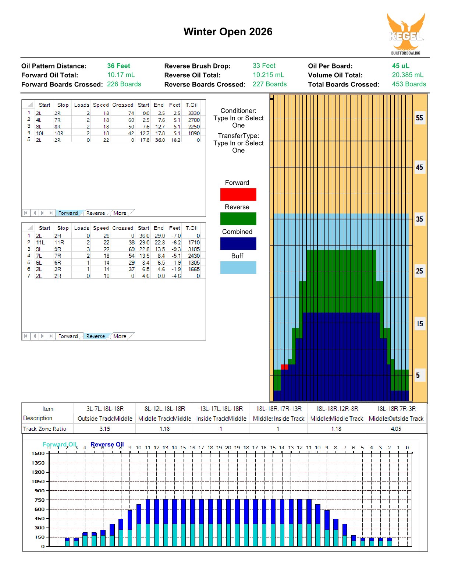Click the small marker at lane graphic's top-left
This screenshot has height=582, width=451.
272,97
